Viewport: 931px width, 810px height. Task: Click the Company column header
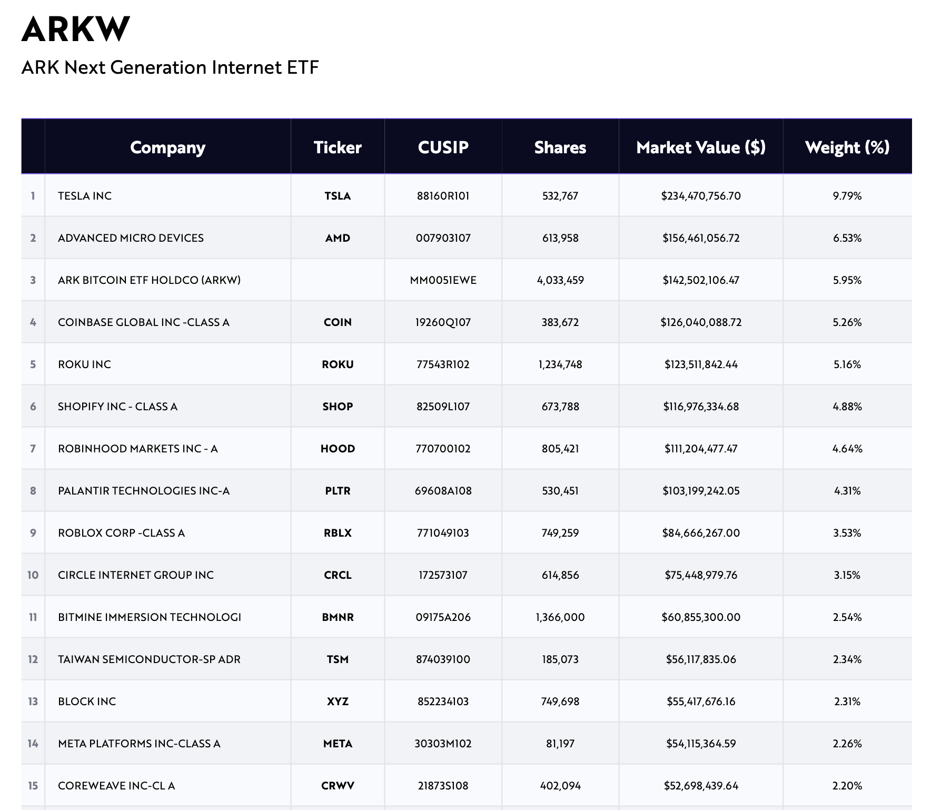coord(167,147)
